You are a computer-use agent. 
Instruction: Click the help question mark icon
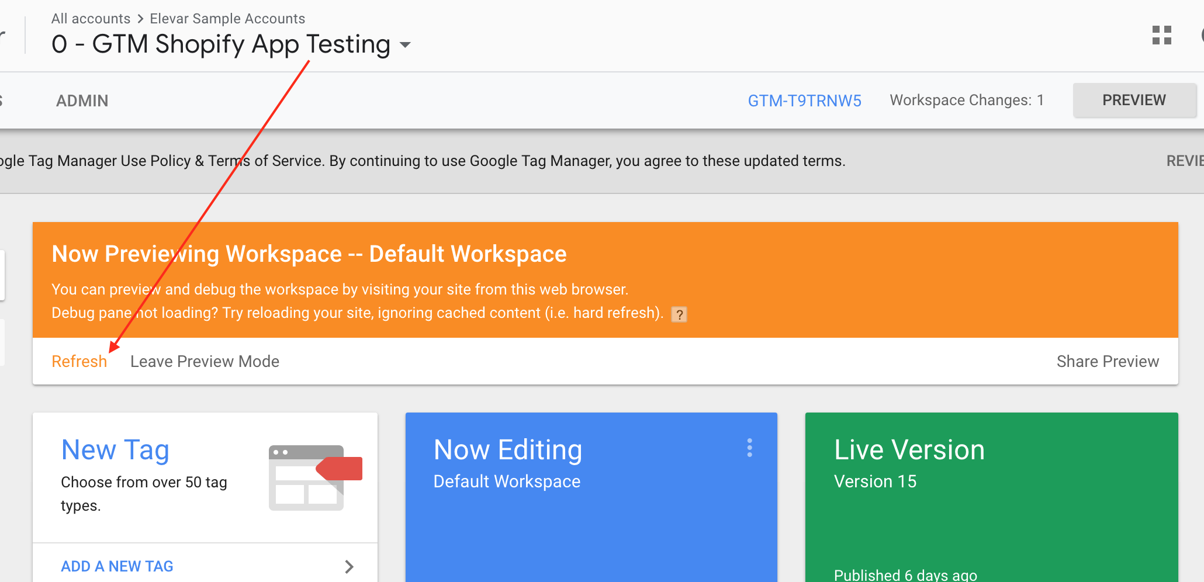(679, 314)
